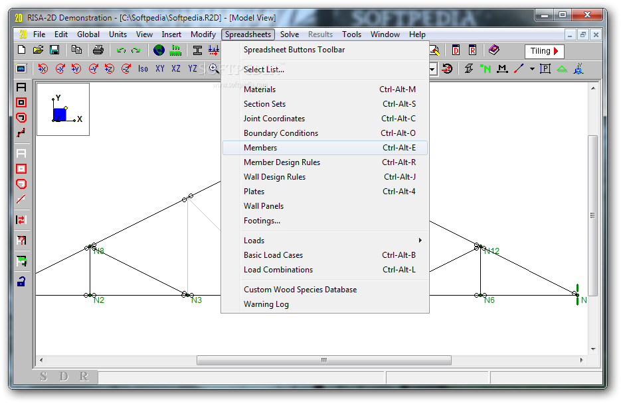Switch to Iso view
The width and height of the screenshot is (621, 403).
143,69
